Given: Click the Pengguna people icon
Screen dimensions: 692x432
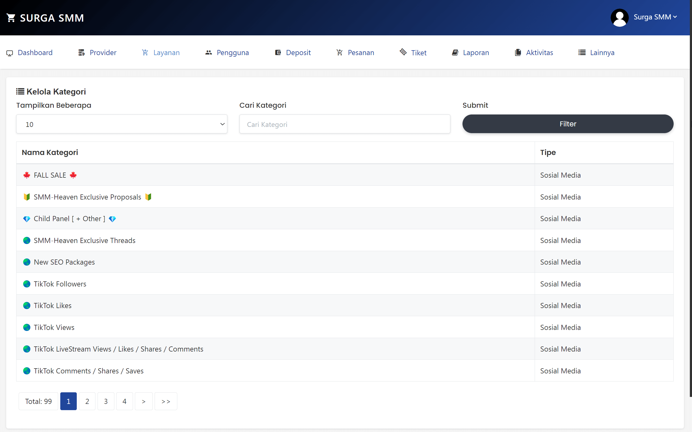Looking at the screenshot, I should coord(208,53).
